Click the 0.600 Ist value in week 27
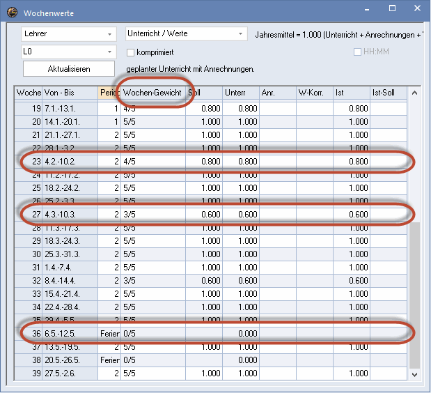Viewport: 431px width, 393px height. pyautogui.click(x=352, y=215)
